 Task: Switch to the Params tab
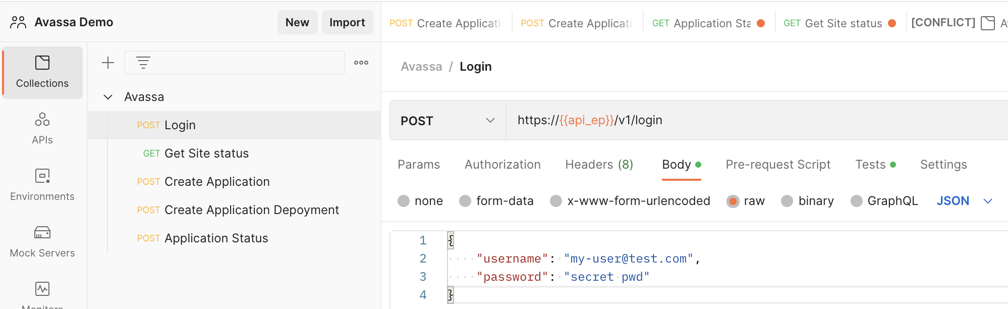[x=419, y=165]
